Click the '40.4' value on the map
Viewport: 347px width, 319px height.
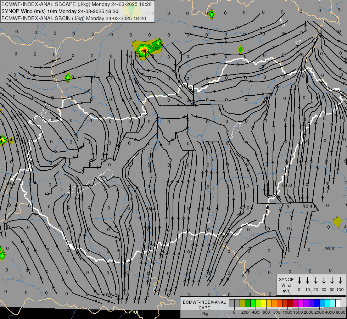[x=307, y=206]
